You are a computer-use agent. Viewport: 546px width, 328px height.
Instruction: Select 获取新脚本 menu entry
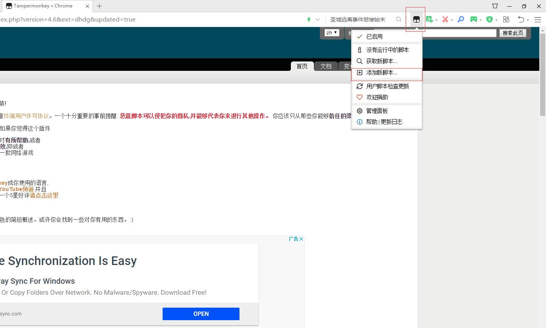pos(381,61)
